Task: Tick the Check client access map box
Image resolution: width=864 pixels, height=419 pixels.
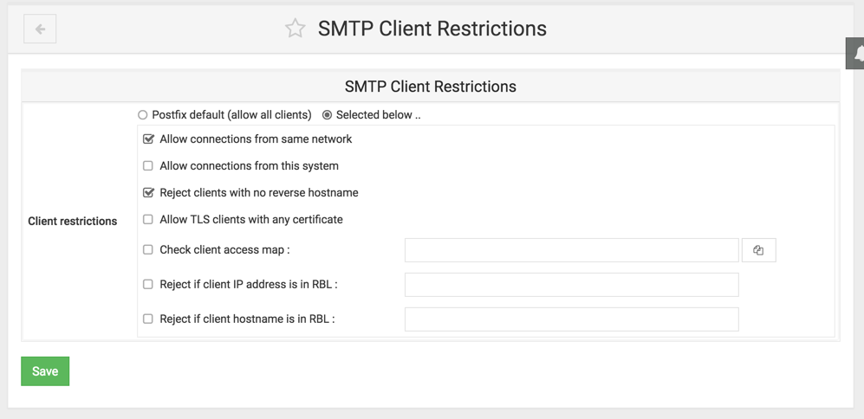Action: coord(147,250)
